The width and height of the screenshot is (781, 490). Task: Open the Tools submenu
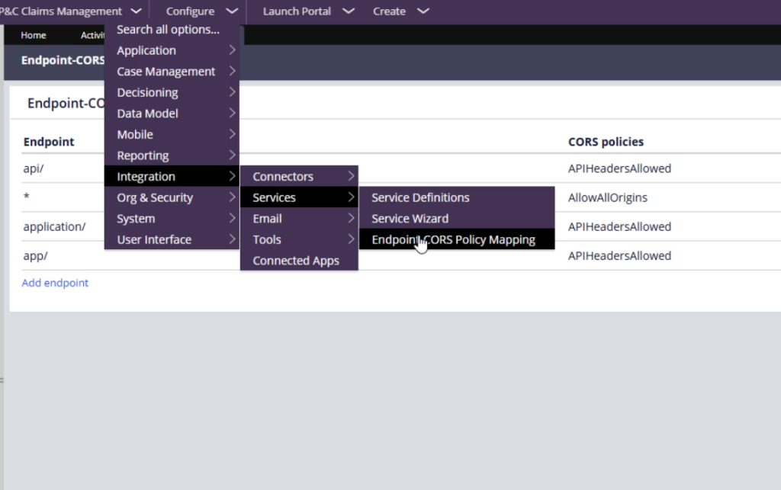299,239
